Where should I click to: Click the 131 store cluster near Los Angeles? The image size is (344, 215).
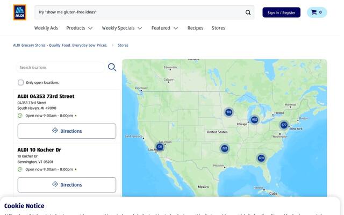(160, 147)
